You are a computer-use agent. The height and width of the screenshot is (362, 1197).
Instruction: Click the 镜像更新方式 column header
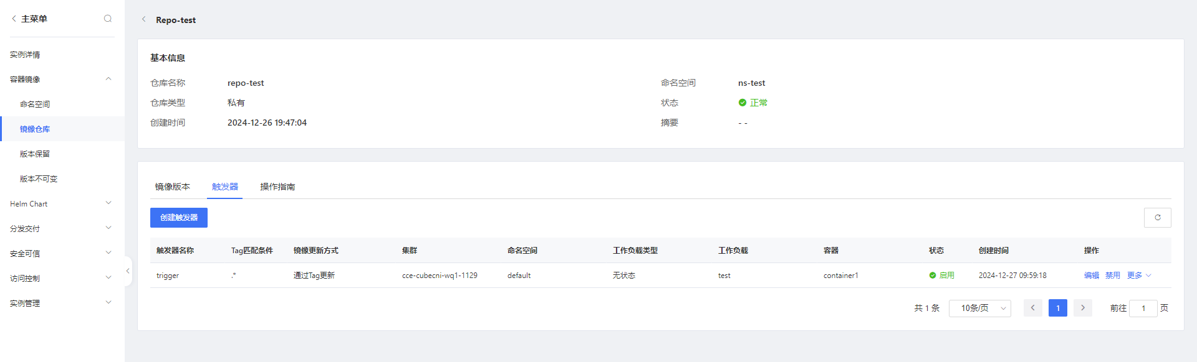click(x=316, y=251)
